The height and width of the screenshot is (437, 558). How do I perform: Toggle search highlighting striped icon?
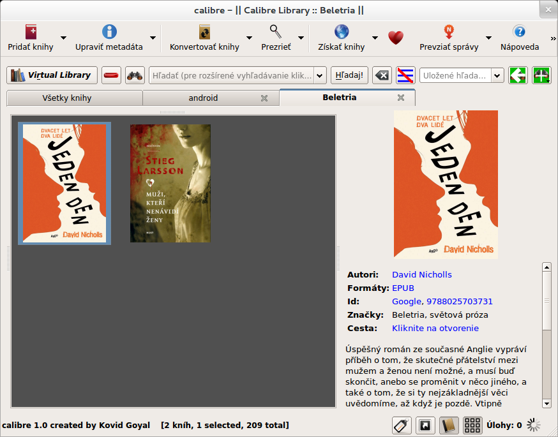[405, 75]
